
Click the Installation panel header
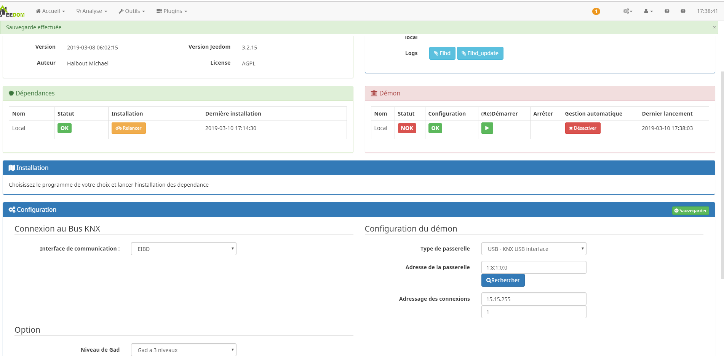(x=359, y=168)
